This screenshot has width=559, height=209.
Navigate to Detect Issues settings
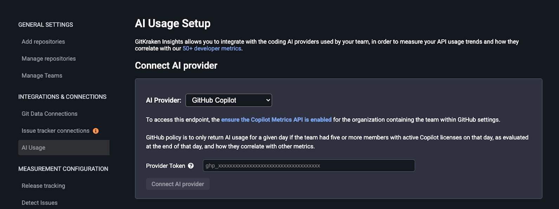[x=39, y=202]
